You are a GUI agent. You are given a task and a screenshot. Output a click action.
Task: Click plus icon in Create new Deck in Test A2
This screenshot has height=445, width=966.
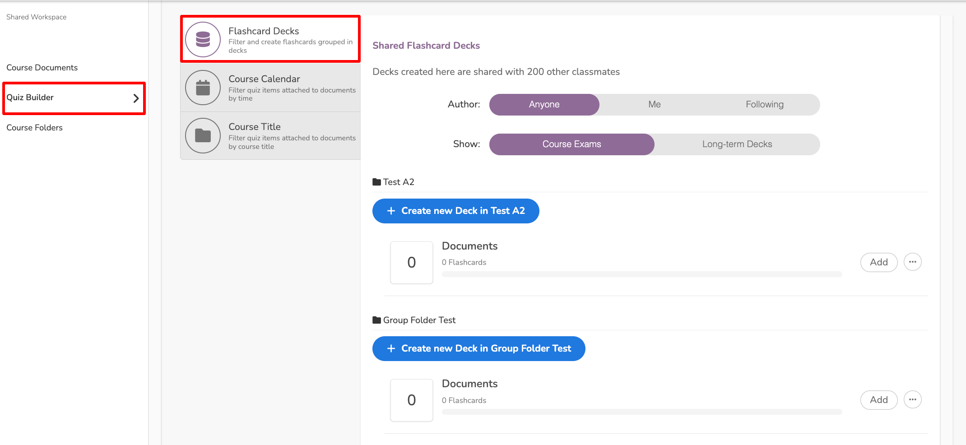click(391, 211)
